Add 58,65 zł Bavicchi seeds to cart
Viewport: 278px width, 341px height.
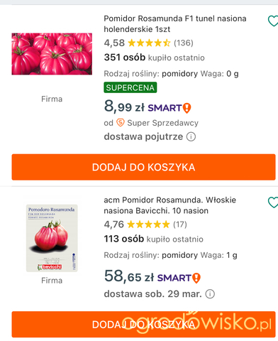point(143,324)
